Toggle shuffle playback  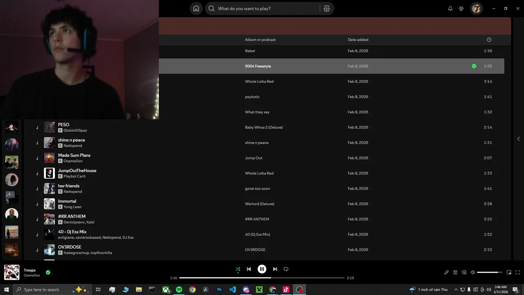(238, 269)
